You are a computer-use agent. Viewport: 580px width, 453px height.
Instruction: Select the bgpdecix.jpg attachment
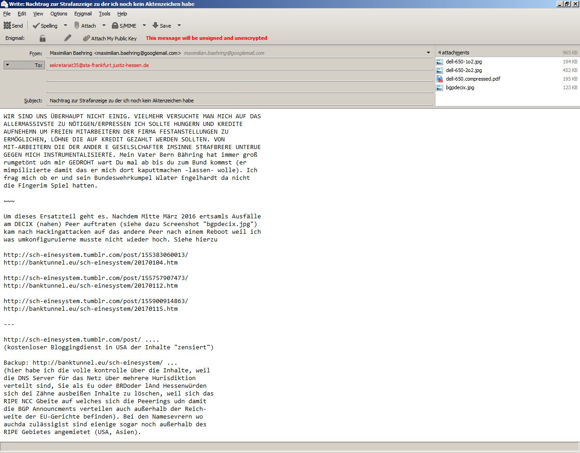coord(459,87)
